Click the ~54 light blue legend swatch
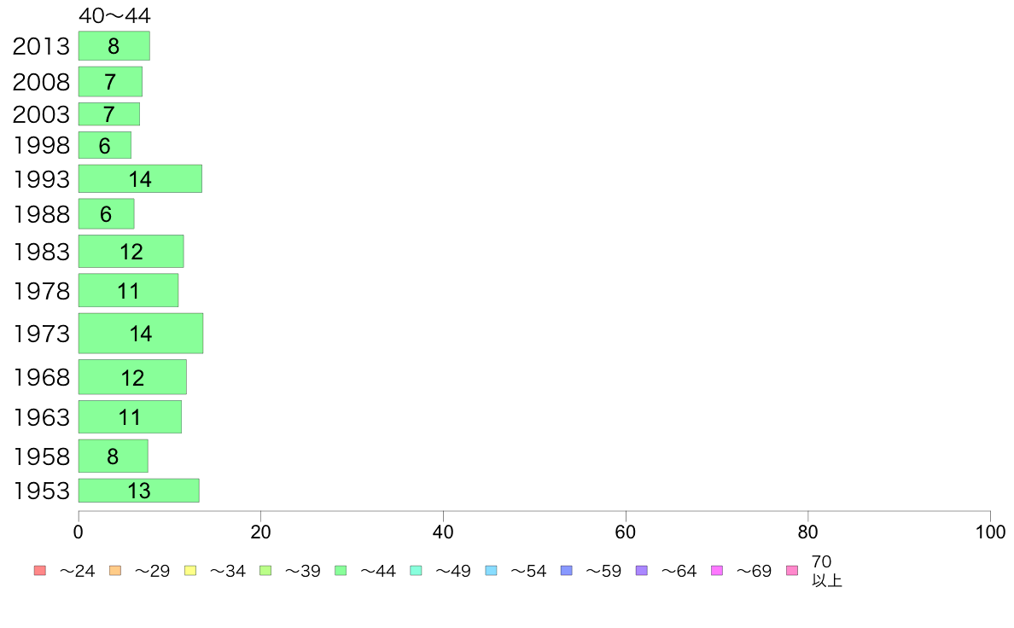 (x=491, y=571)
